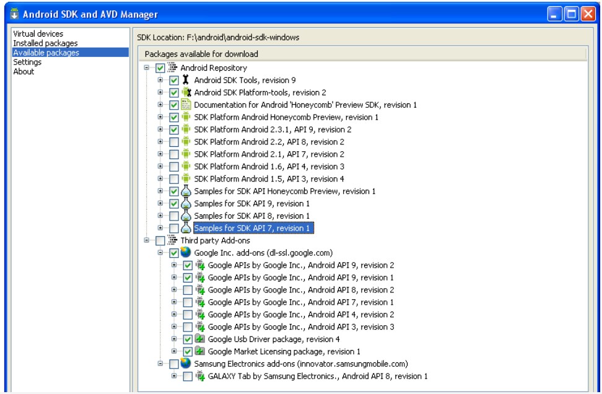Minimize the Android SDK and AVD Manager window
This screenshot has width=602, height=394.
click(554, 14)
